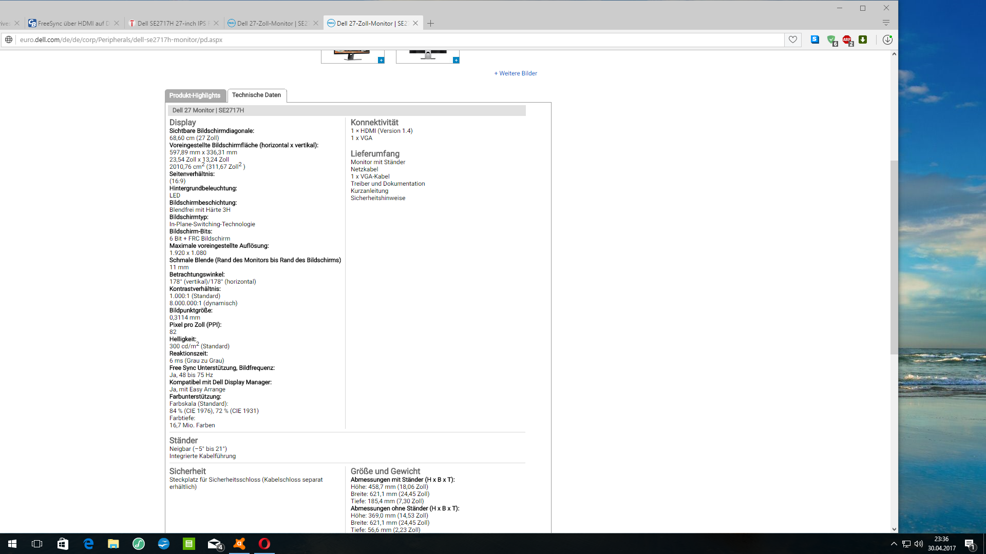Click the green download arrow extension
Viewport: 986px width, 554px height.
click(x=863, y=39)
